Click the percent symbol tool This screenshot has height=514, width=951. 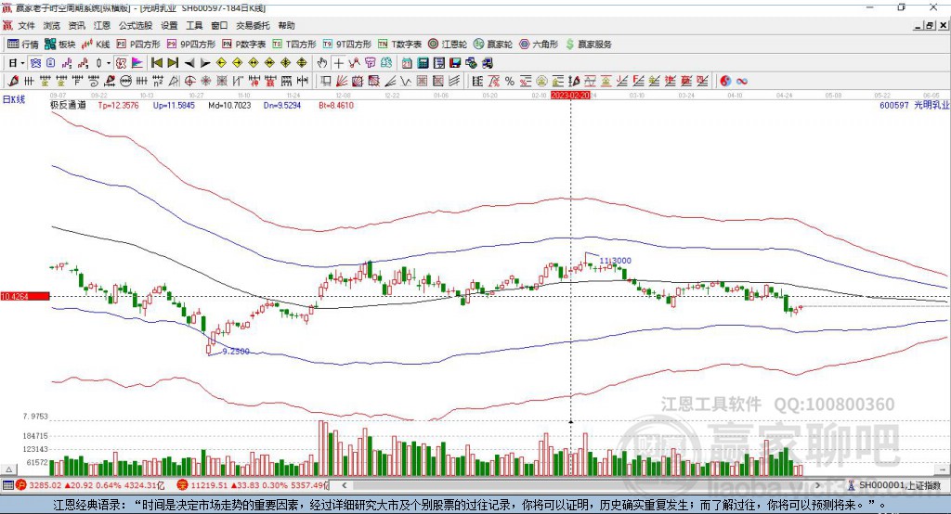pyautogui.click(x=510, y=82)
